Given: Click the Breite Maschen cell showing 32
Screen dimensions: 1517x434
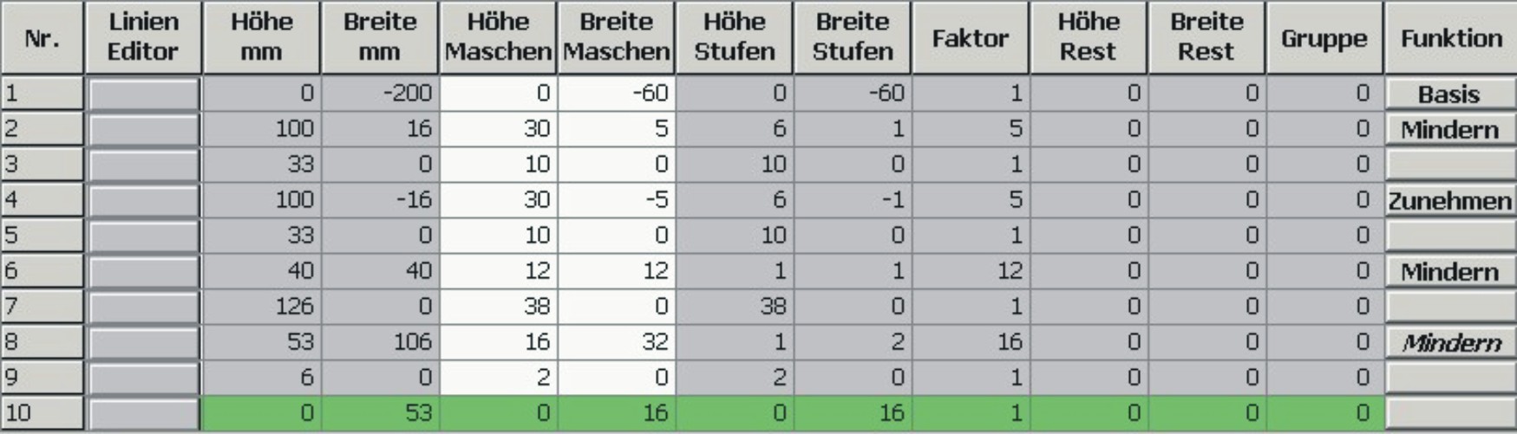Looking at the screenshot, I should 616,342.
